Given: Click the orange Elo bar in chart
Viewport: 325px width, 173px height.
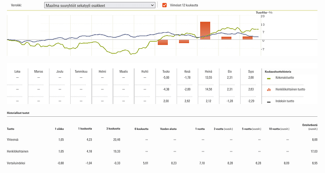Looking at the screenshot, I should point(227,38).
